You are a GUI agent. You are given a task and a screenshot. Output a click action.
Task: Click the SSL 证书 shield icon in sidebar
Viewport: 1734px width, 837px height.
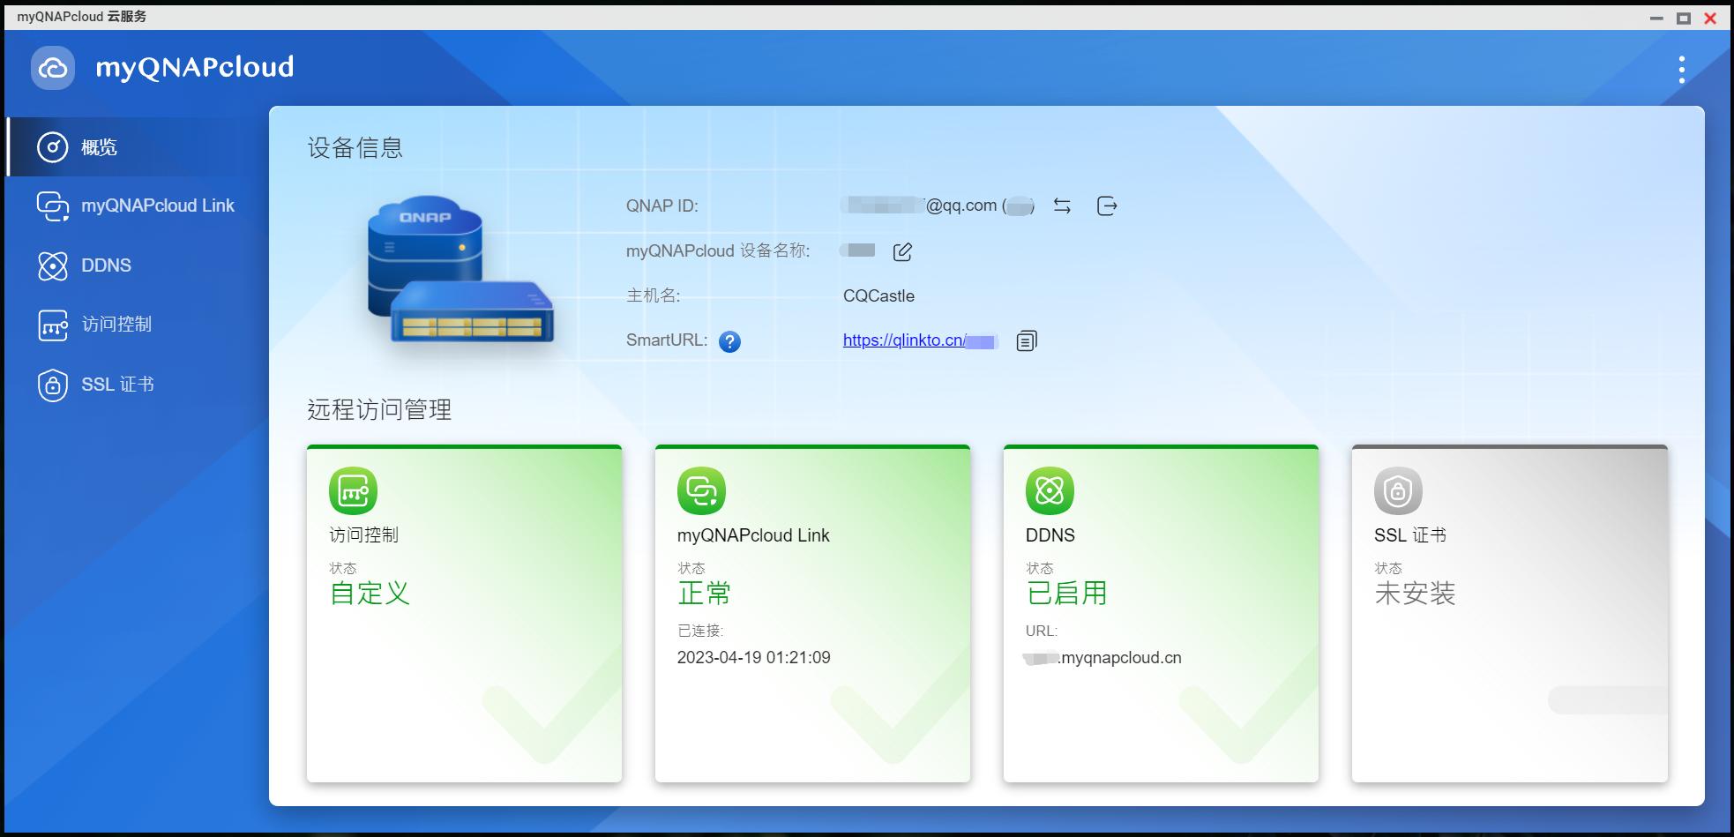point(52,385)
